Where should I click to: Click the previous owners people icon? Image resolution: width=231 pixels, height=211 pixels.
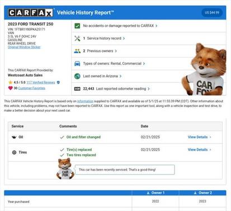(x=77, y=51)
